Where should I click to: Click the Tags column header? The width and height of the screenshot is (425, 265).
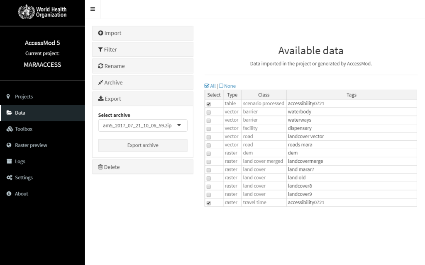tap(351, 94)
